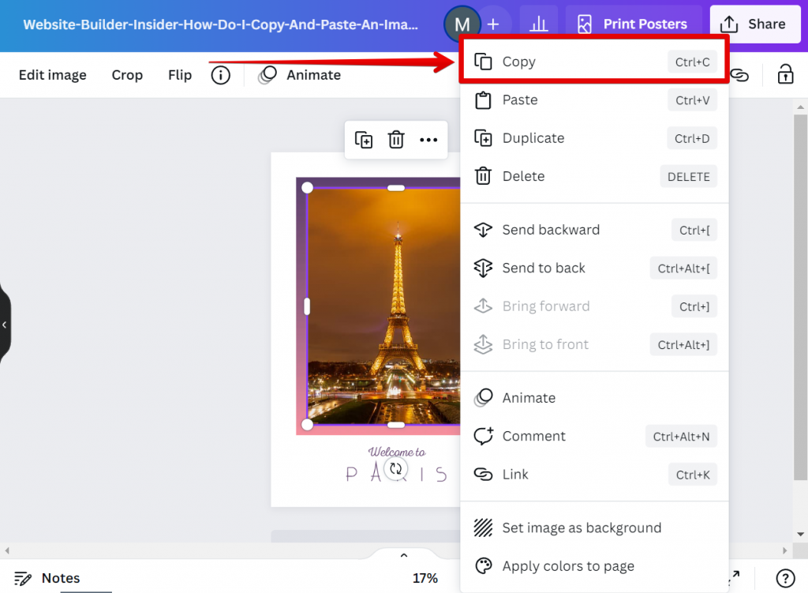The height and width of the screenshot is (593, 808).
Task: Expand the page panel with the upward chevron
Action: coord(403,554)
